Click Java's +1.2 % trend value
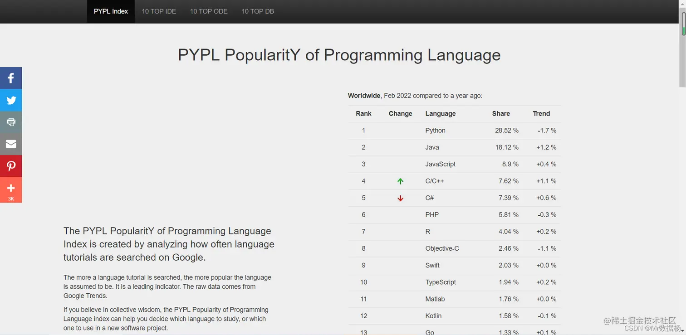The image size is (686, 335). 546,147
